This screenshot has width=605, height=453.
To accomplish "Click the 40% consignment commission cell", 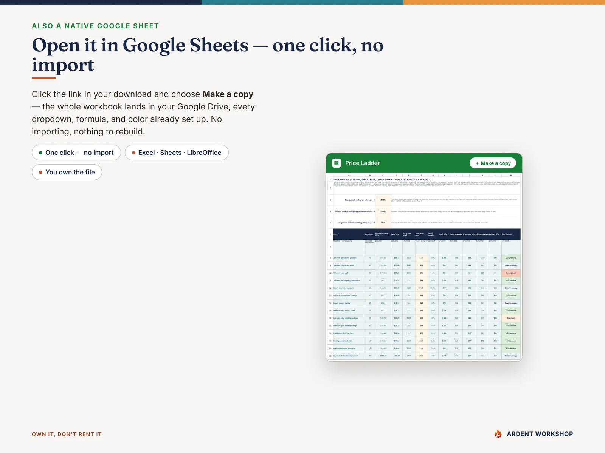I will [x=383, y=223].
